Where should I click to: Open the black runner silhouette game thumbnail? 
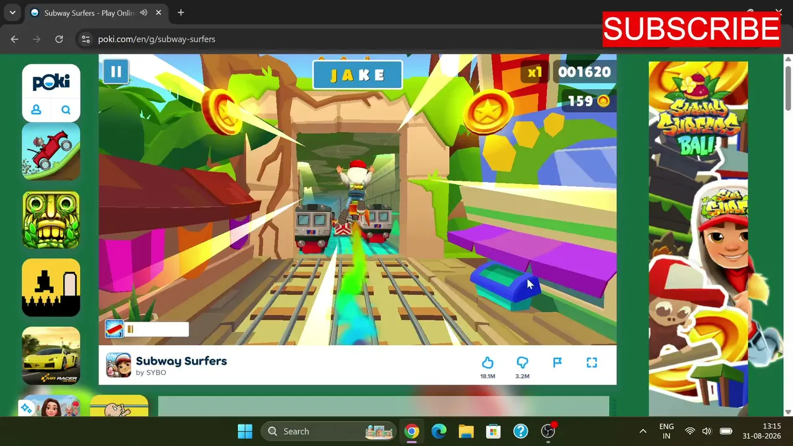click(x=51, y=287)
